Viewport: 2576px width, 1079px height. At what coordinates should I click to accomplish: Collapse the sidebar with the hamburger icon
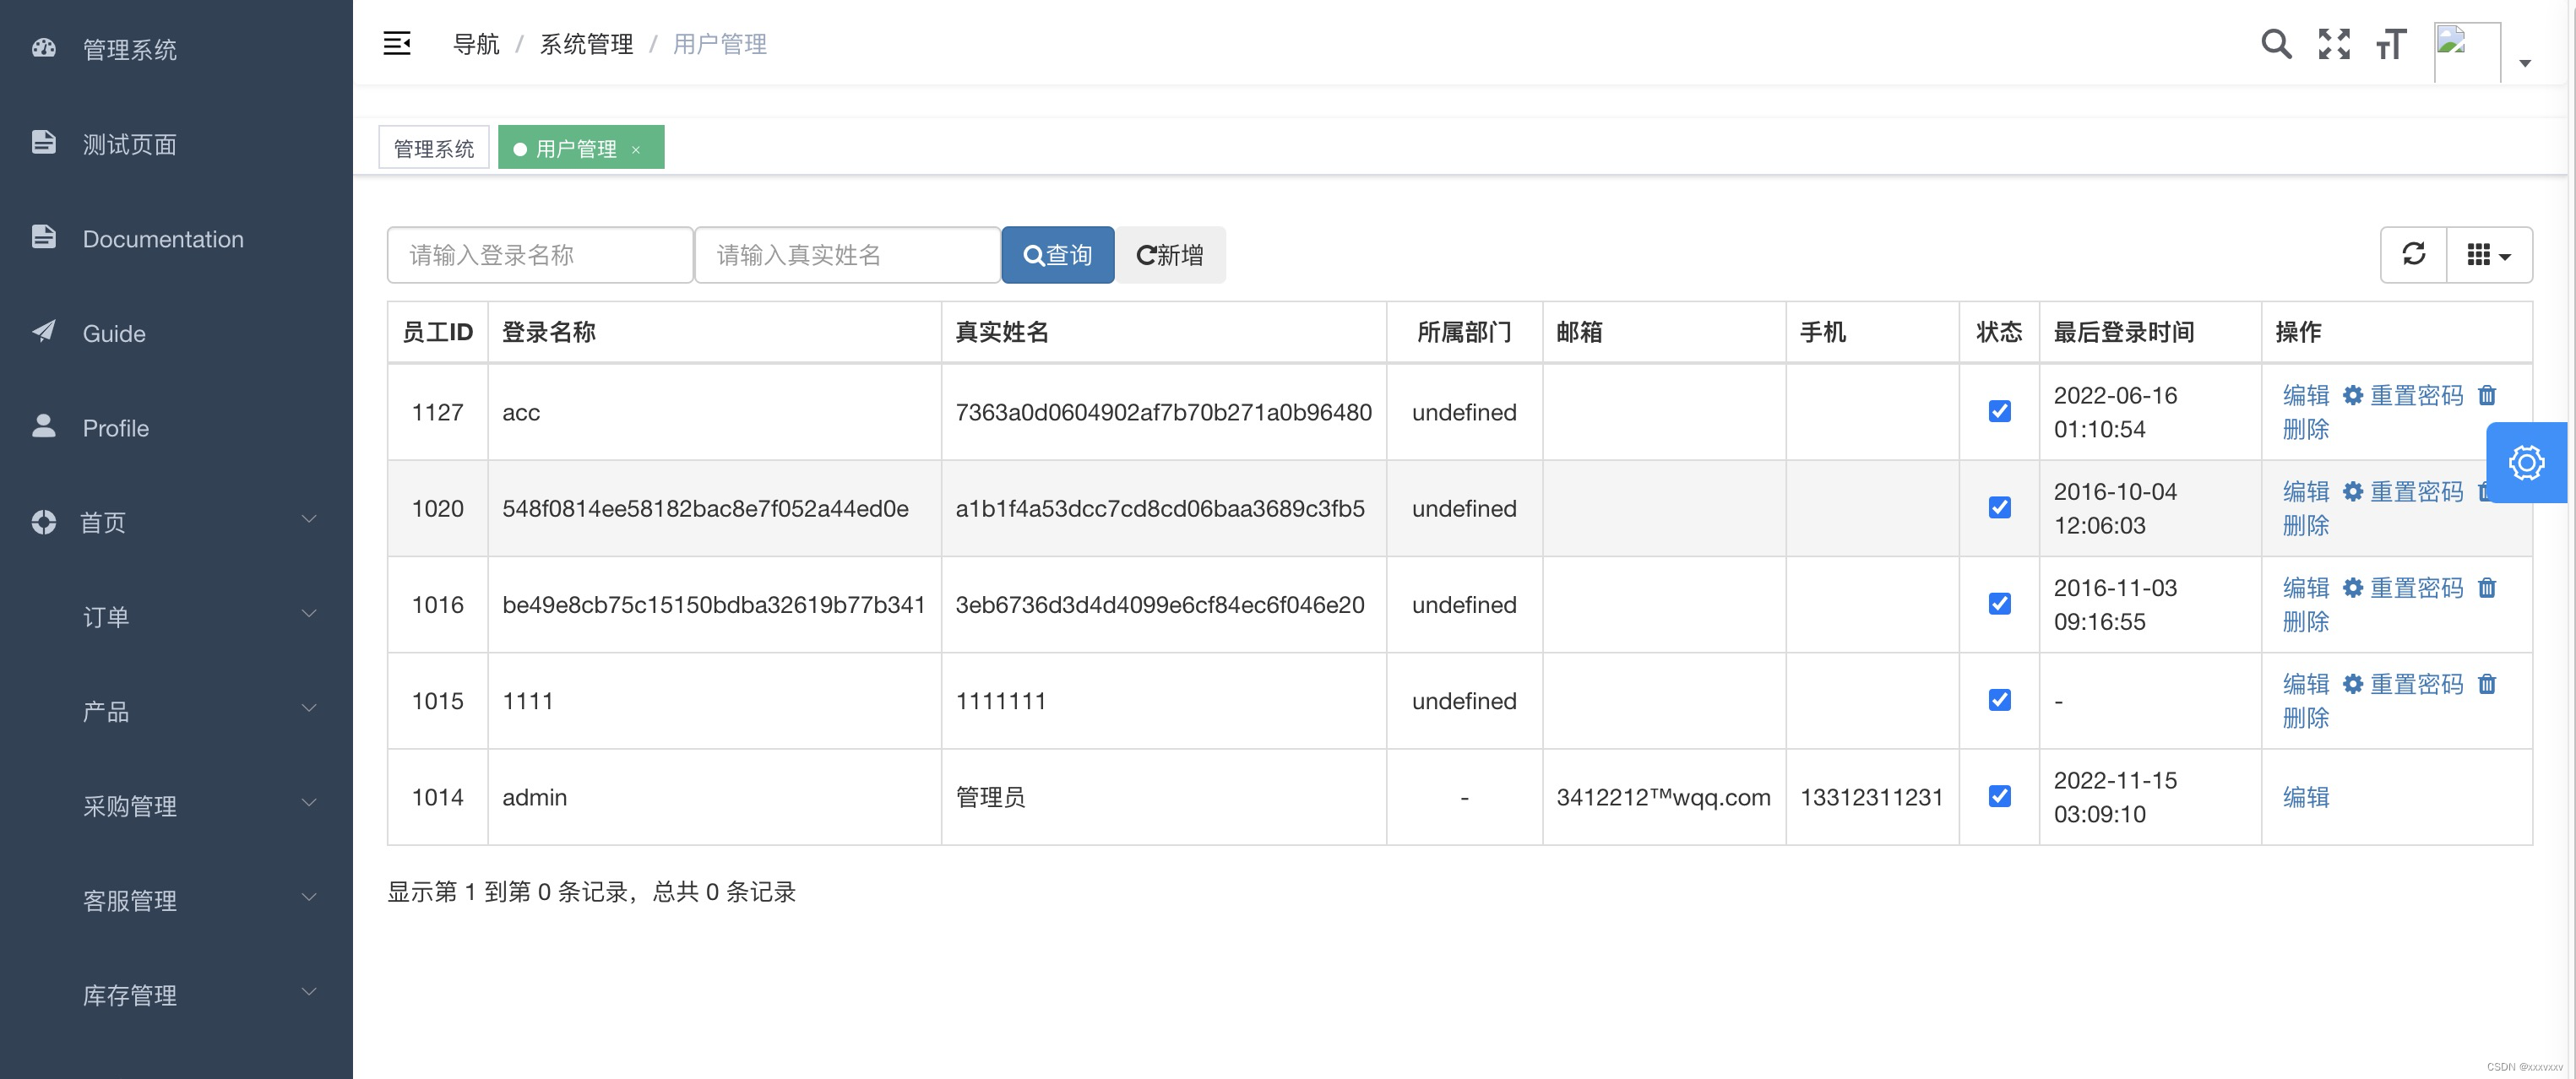tap(397, 44)
